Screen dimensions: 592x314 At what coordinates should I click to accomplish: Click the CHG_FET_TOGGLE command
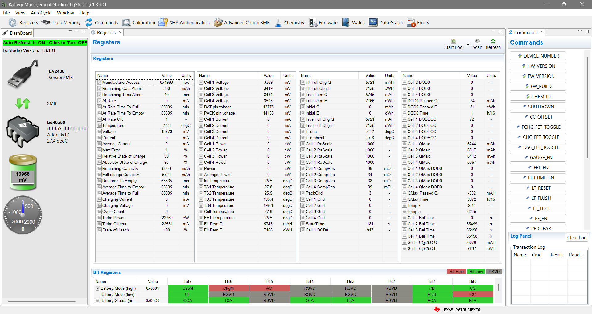tap(538, 137)
